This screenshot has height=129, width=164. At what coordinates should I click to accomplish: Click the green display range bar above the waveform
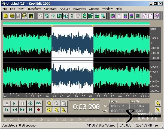point(77,23)
